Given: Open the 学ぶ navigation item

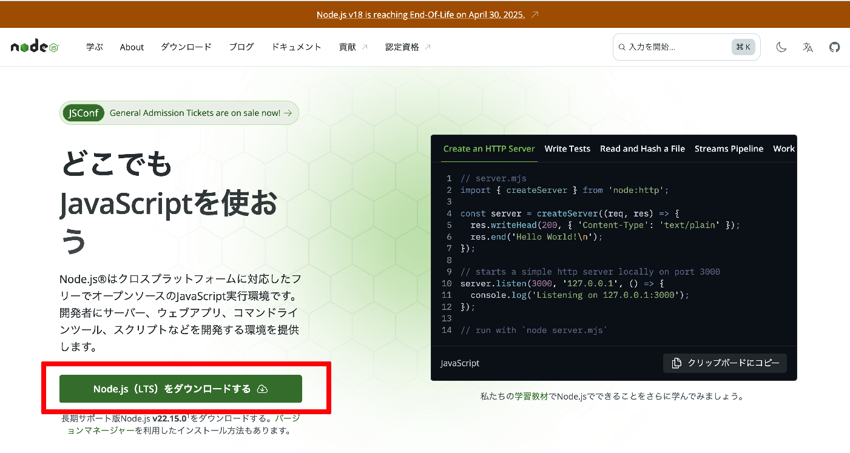Looking at the screenshot, I should (x=95, y=47).
